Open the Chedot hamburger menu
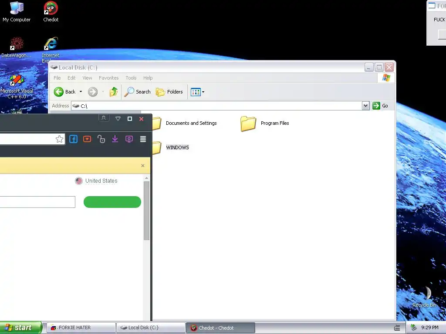 [x=143, y=139]
